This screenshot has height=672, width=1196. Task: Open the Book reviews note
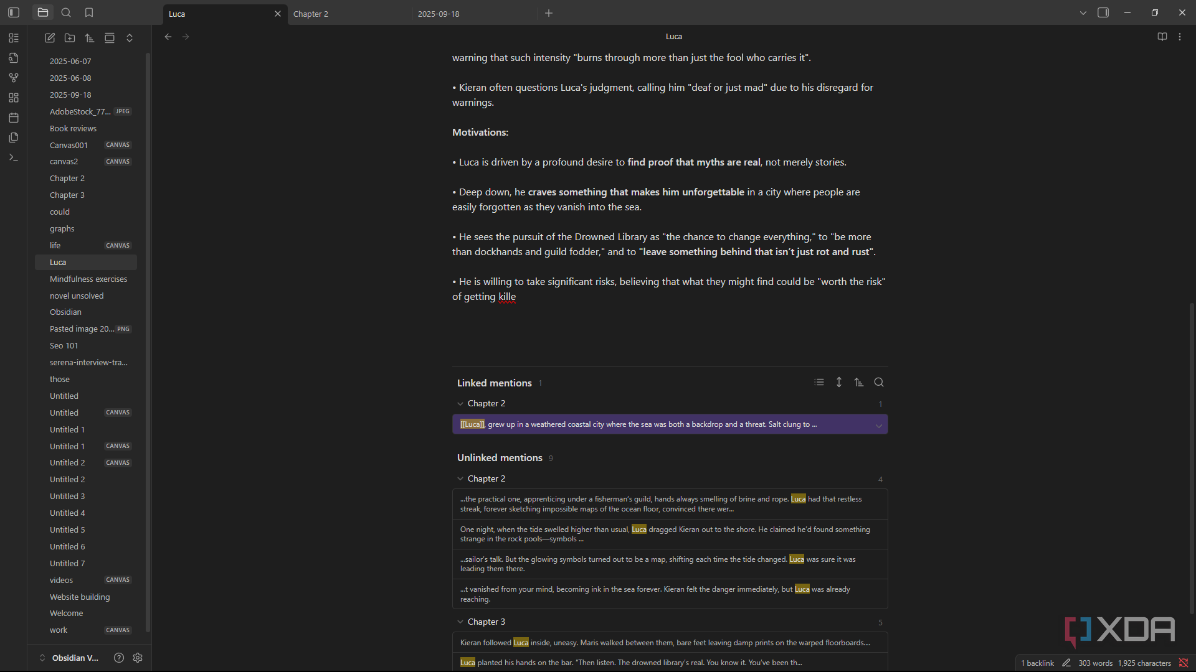(86, 128)
